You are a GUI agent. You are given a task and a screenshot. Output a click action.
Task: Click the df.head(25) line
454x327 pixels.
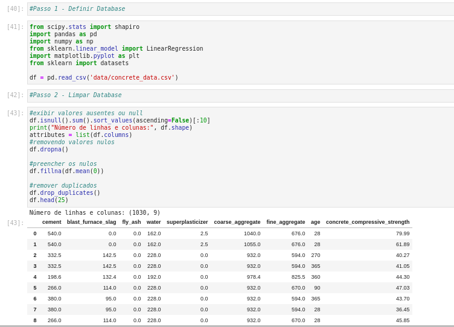point(49,200)
